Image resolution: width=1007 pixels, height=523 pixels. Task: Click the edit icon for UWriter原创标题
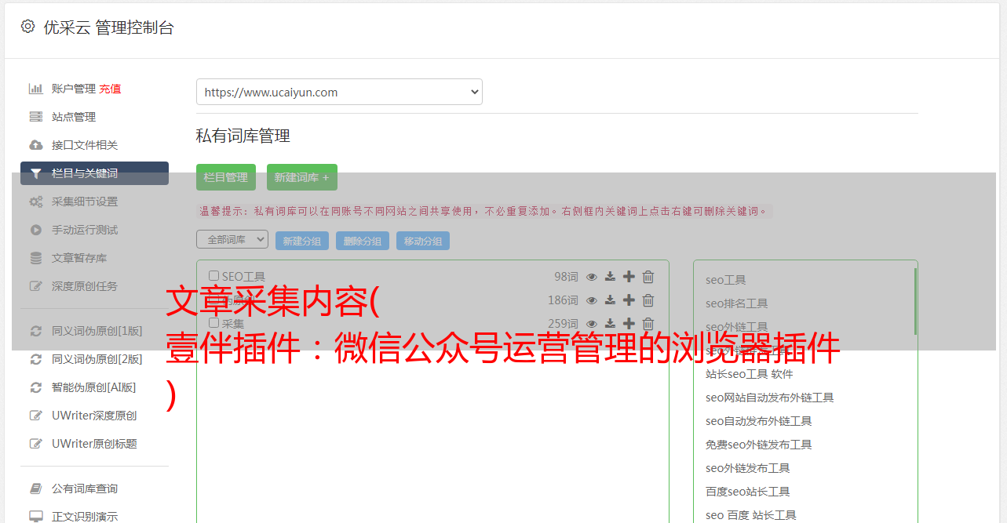coord(36,444)
